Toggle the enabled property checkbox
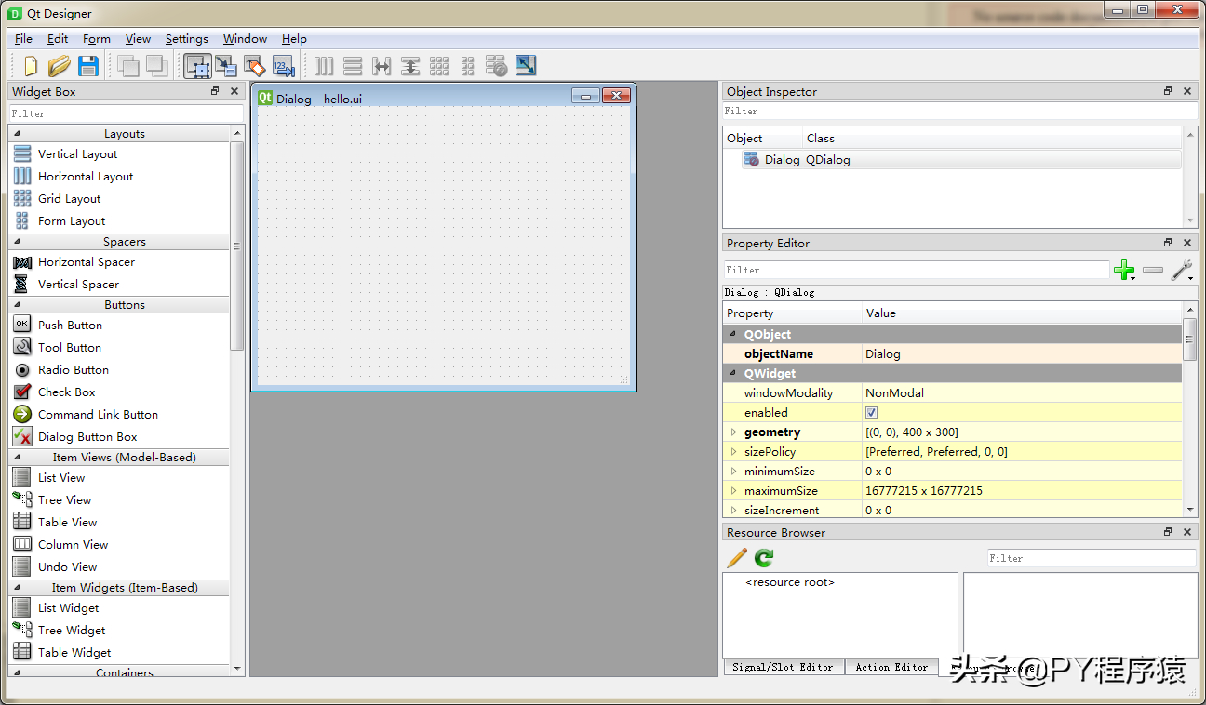 click(x=872, y=412)
